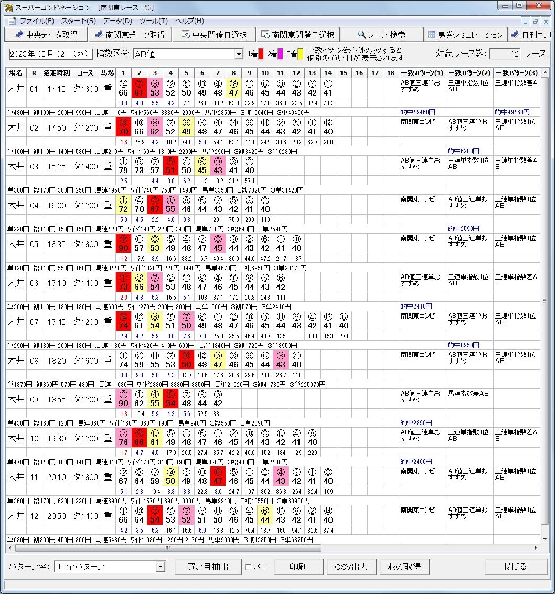Click race 05 red cell with index 90
555x594 pixels.
(x=123, y=243)
